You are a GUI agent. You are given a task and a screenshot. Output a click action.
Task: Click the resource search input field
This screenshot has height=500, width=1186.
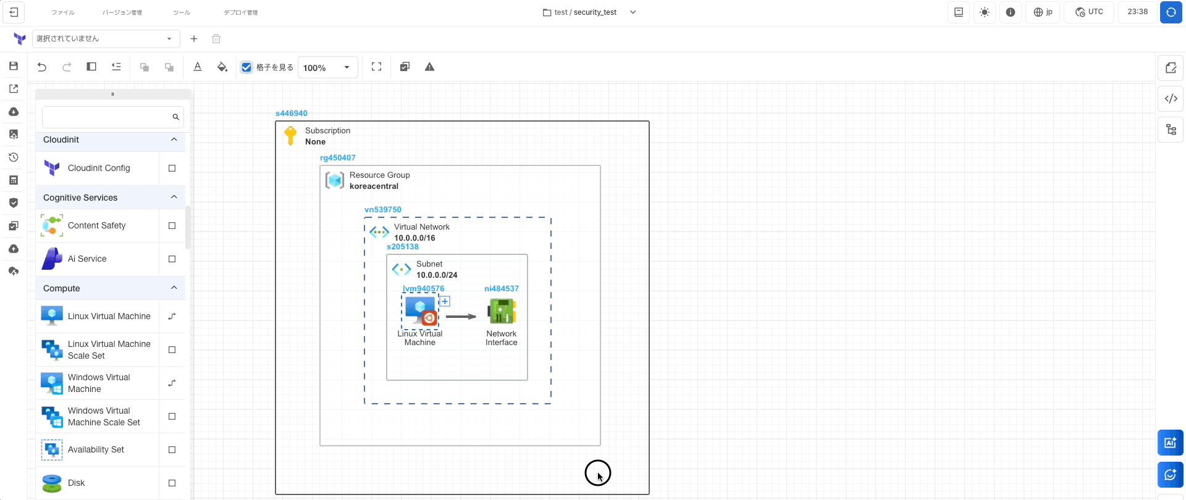[106, 117]
